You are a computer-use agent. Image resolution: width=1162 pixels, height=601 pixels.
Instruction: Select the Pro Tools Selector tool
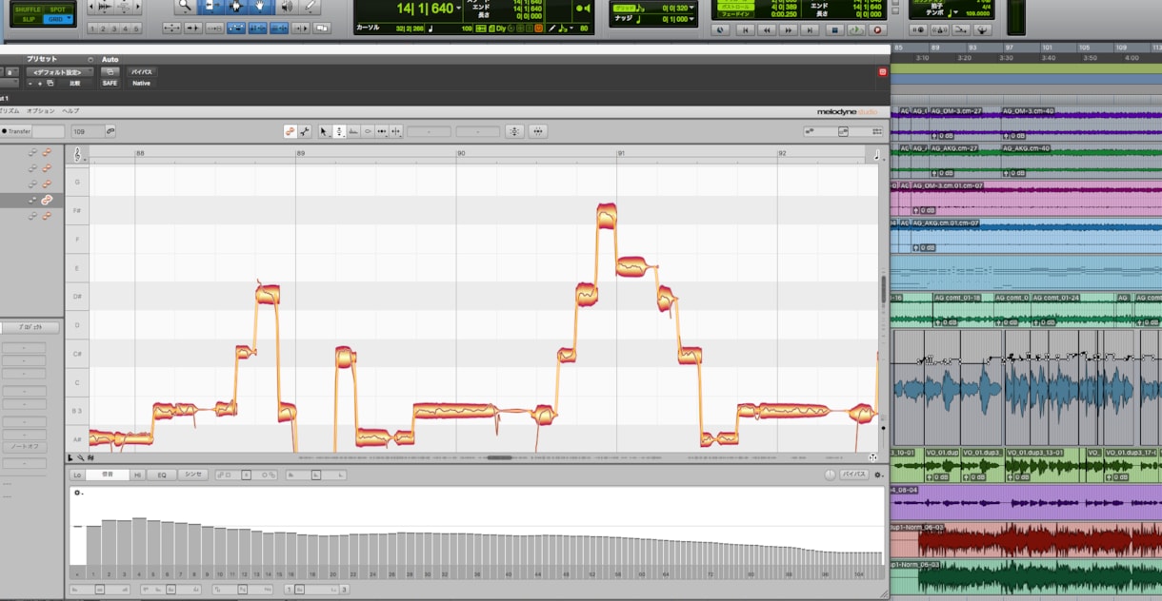(x=235, y=7)
